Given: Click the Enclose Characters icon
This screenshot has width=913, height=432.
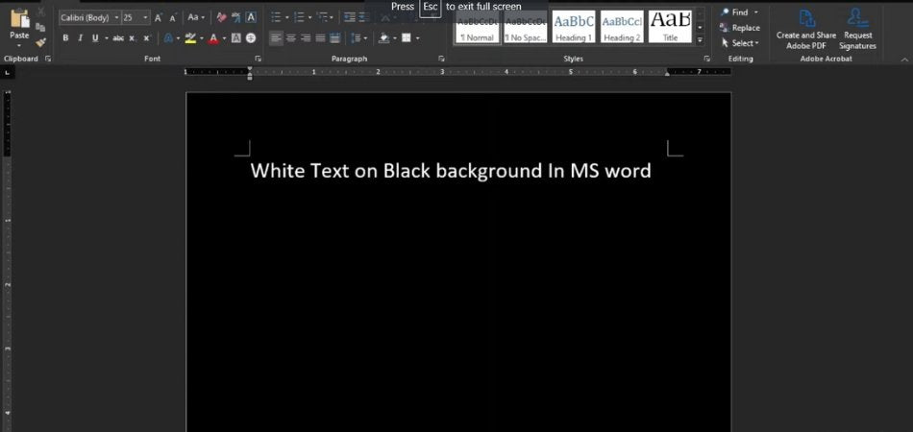Looking at the screenshot, I should 251,38.
